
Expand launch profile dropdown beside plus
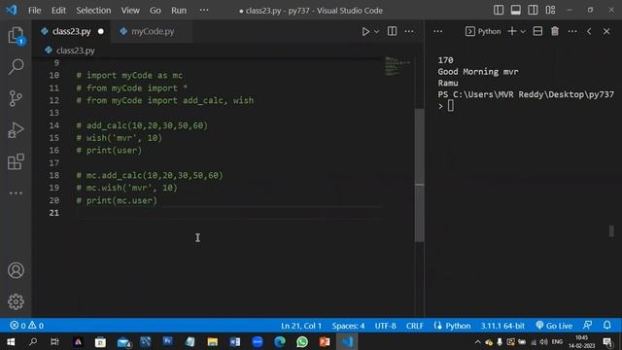coord(523,31)
